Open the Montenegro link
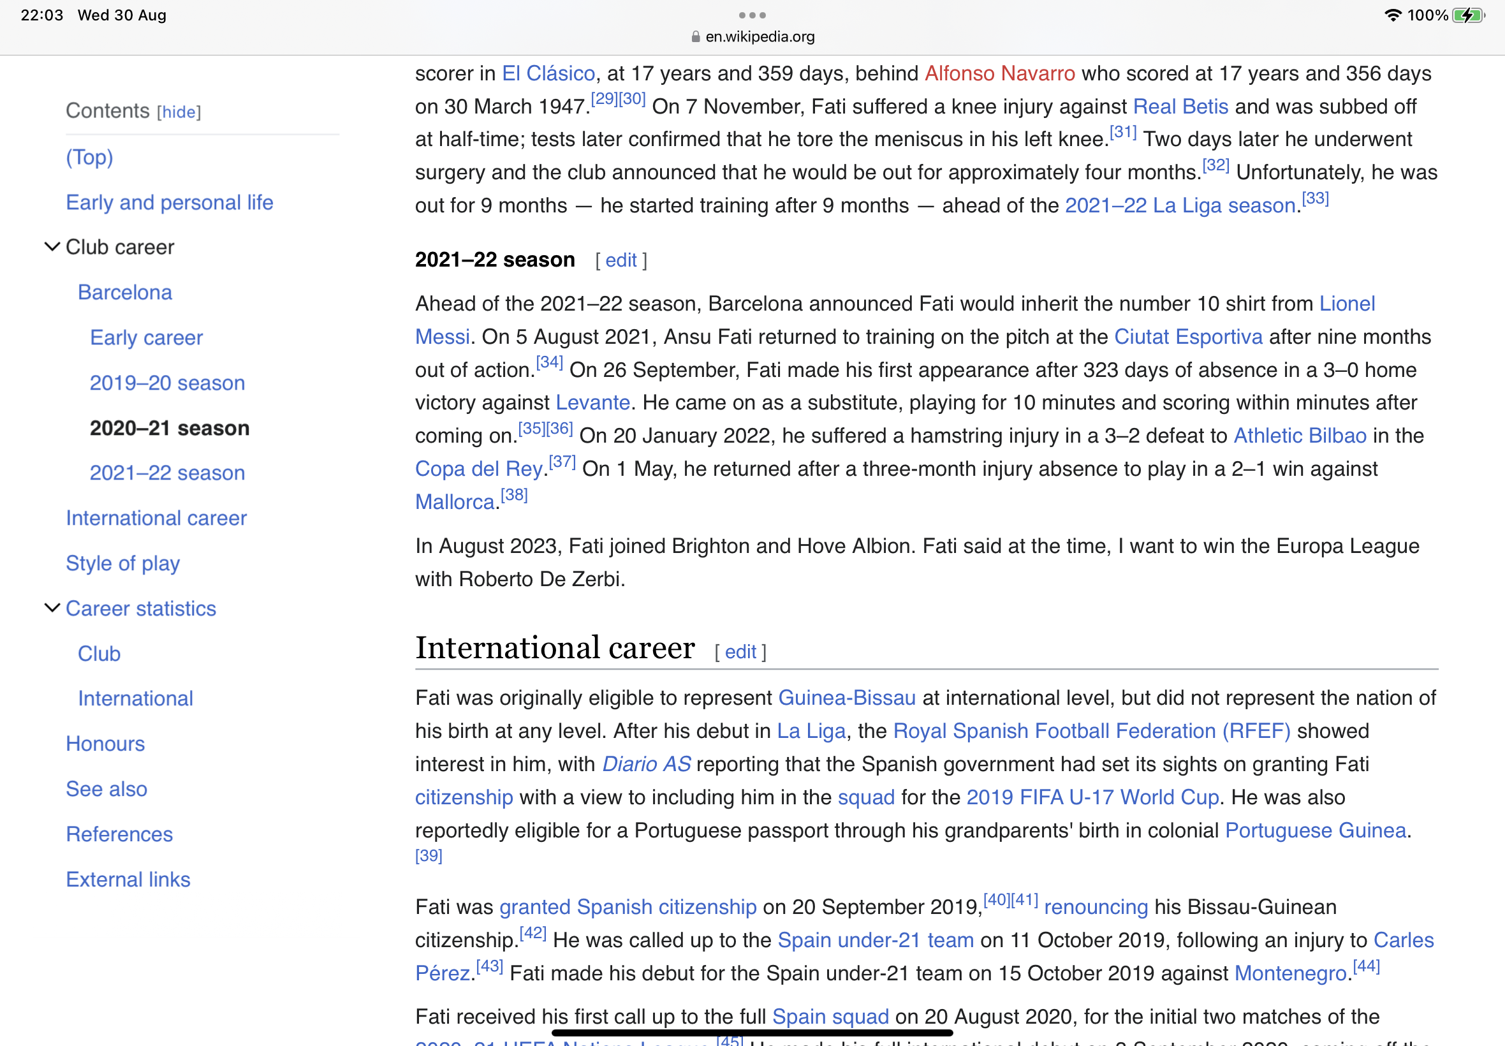This screenshot has height=1046, width=1505. [1290, 974]
